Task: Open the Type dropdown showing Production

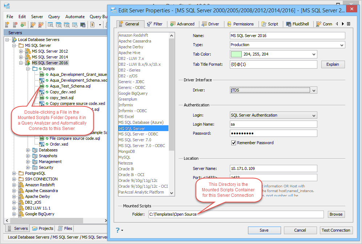Action: point(288,45)
